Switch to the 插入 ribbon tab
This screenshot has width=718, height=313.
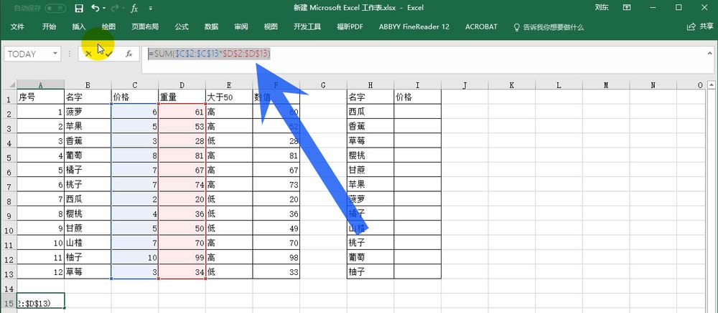click(x=79, y=27)
